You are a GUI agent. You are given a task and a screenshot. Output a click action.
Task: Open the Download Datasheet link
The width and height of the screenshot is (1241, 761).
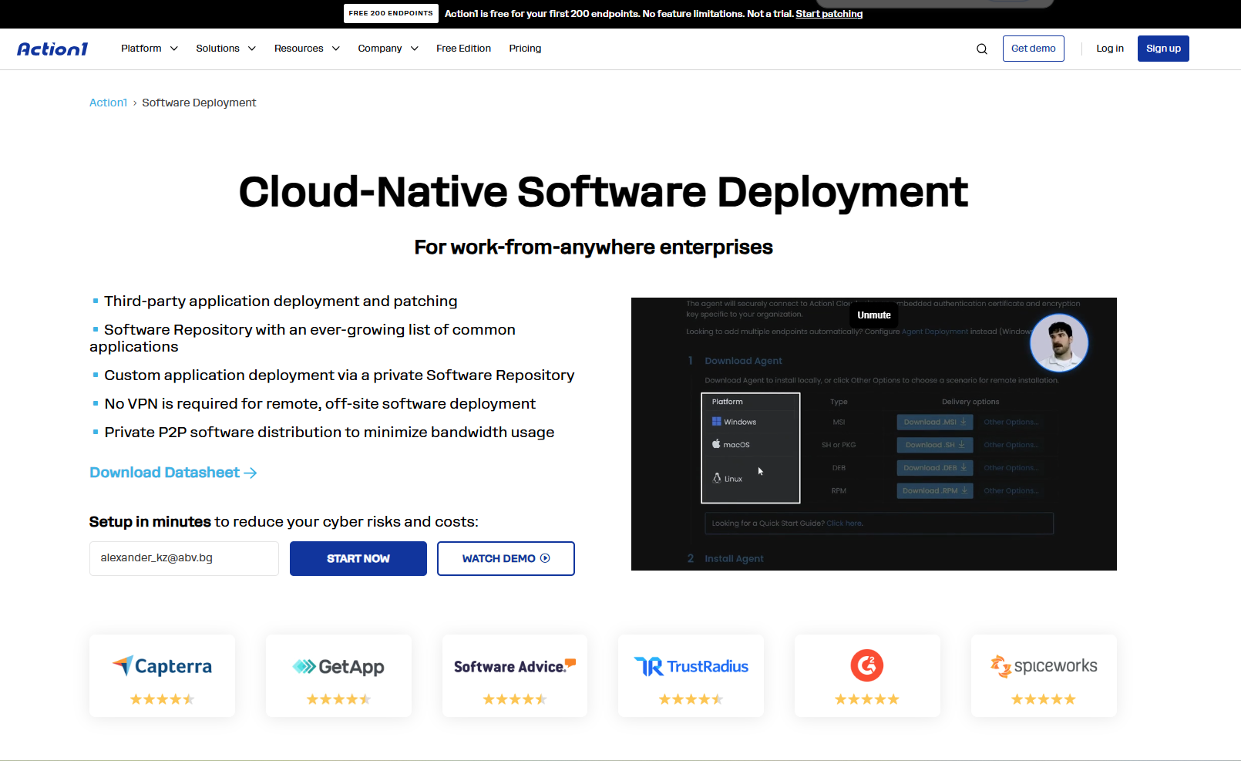[173, 473]
